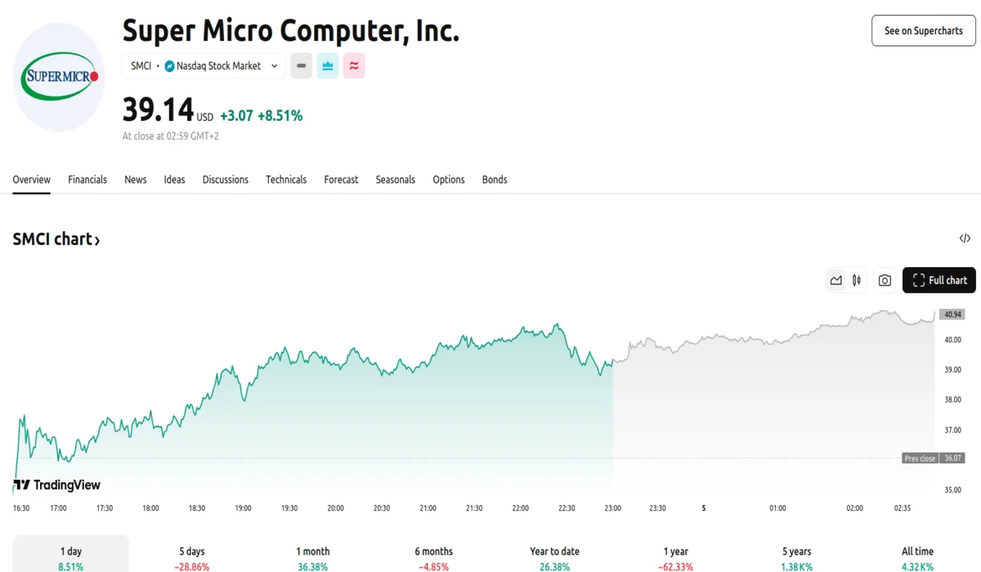Viewport: 981px width, 572px height.
Task: Switch to the Technicals tab
Action: [x=286, y=180]
